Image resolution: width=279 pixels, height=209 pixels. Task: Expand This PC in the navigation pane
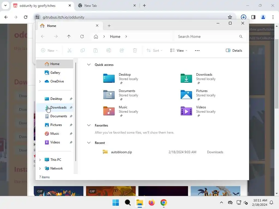pos(40,160)
